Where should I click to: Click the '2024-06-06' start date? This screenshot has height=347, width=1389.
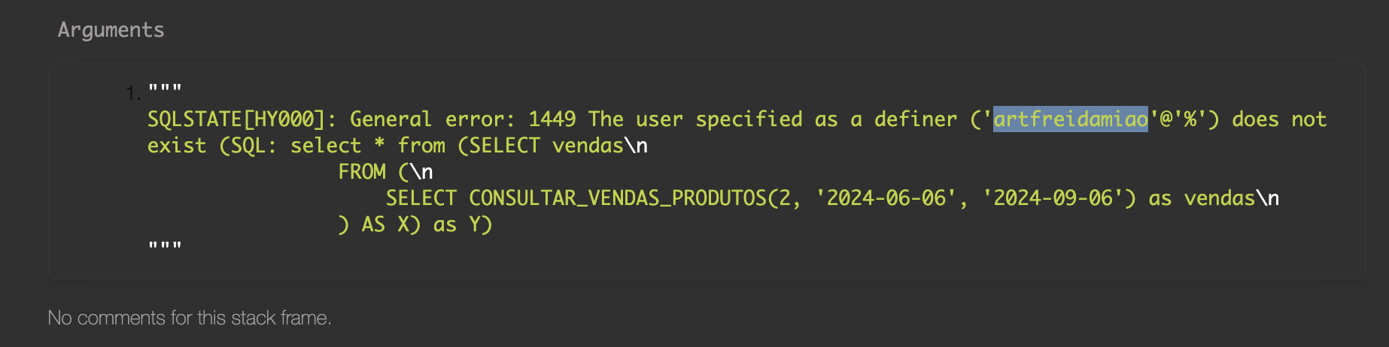pos(886,198)
